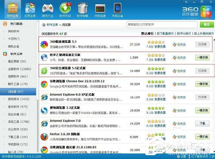Select 浏览器 (67) category

(18, 92)
